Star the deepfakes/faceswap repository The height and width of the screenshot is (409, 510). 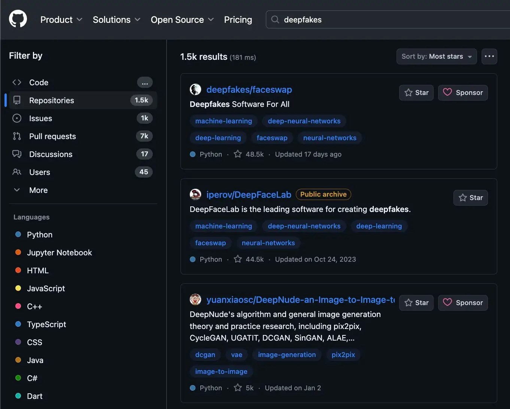416,93
